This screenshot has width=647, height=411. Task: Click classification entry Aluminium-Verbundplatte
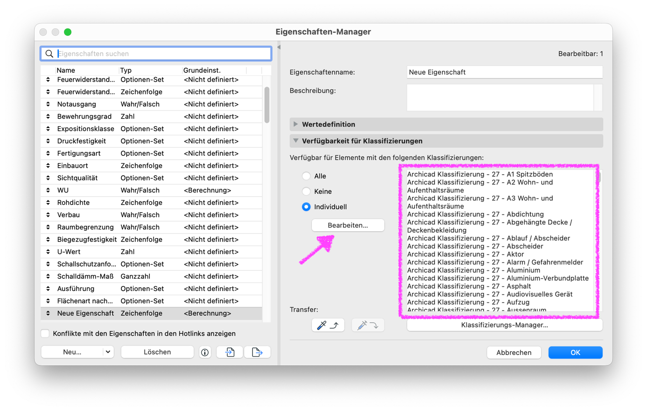[x=498, y=278]
